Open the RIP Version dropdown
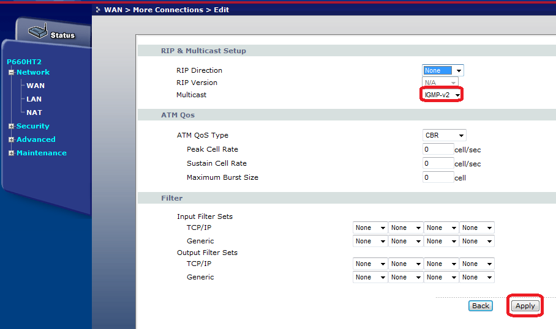This screenshot has width=556, height=329. [x=440, y=83]
